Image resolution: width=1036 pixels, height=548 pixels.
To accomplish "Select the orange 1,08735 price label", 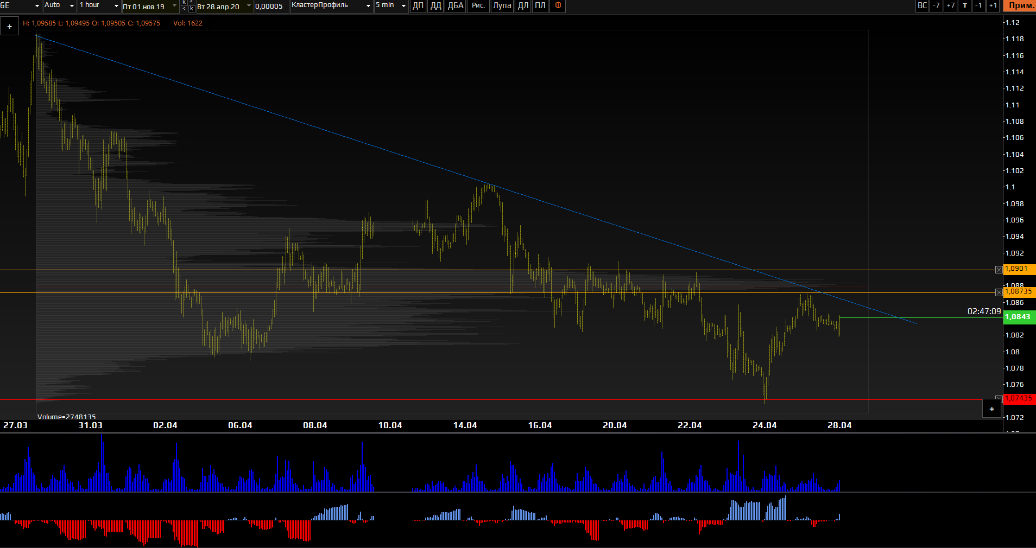I will point(1019,291).
